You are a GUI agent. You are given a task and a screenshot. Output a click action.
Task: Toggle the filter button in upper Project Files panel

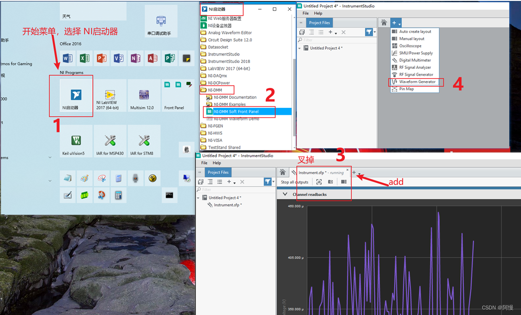tap(369, 32)
